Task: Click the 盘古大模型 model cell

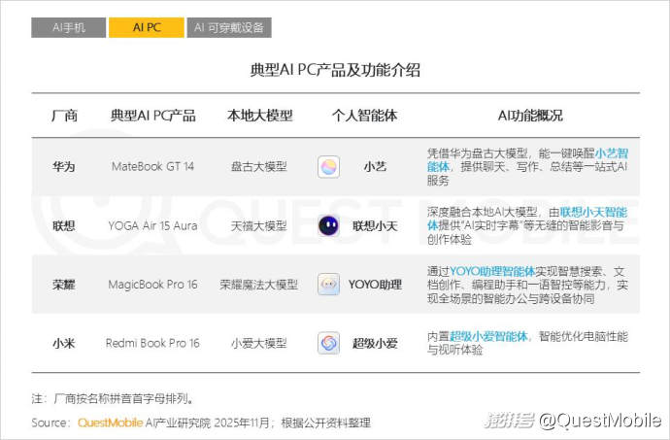Action: click(259, 166)
